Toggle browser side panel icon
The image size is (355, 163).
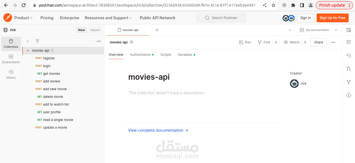pos(302,5)
